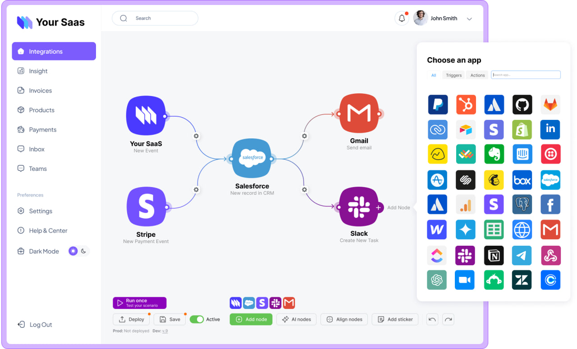Choose the HubSpot app icon
Viewport: 577px width, 349px height.
tap(466, 105)
